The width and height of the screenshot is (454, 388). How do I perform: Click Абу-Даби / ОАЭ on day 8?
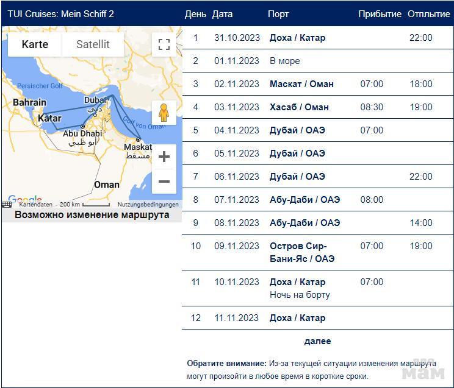click(x=304, y=200)
